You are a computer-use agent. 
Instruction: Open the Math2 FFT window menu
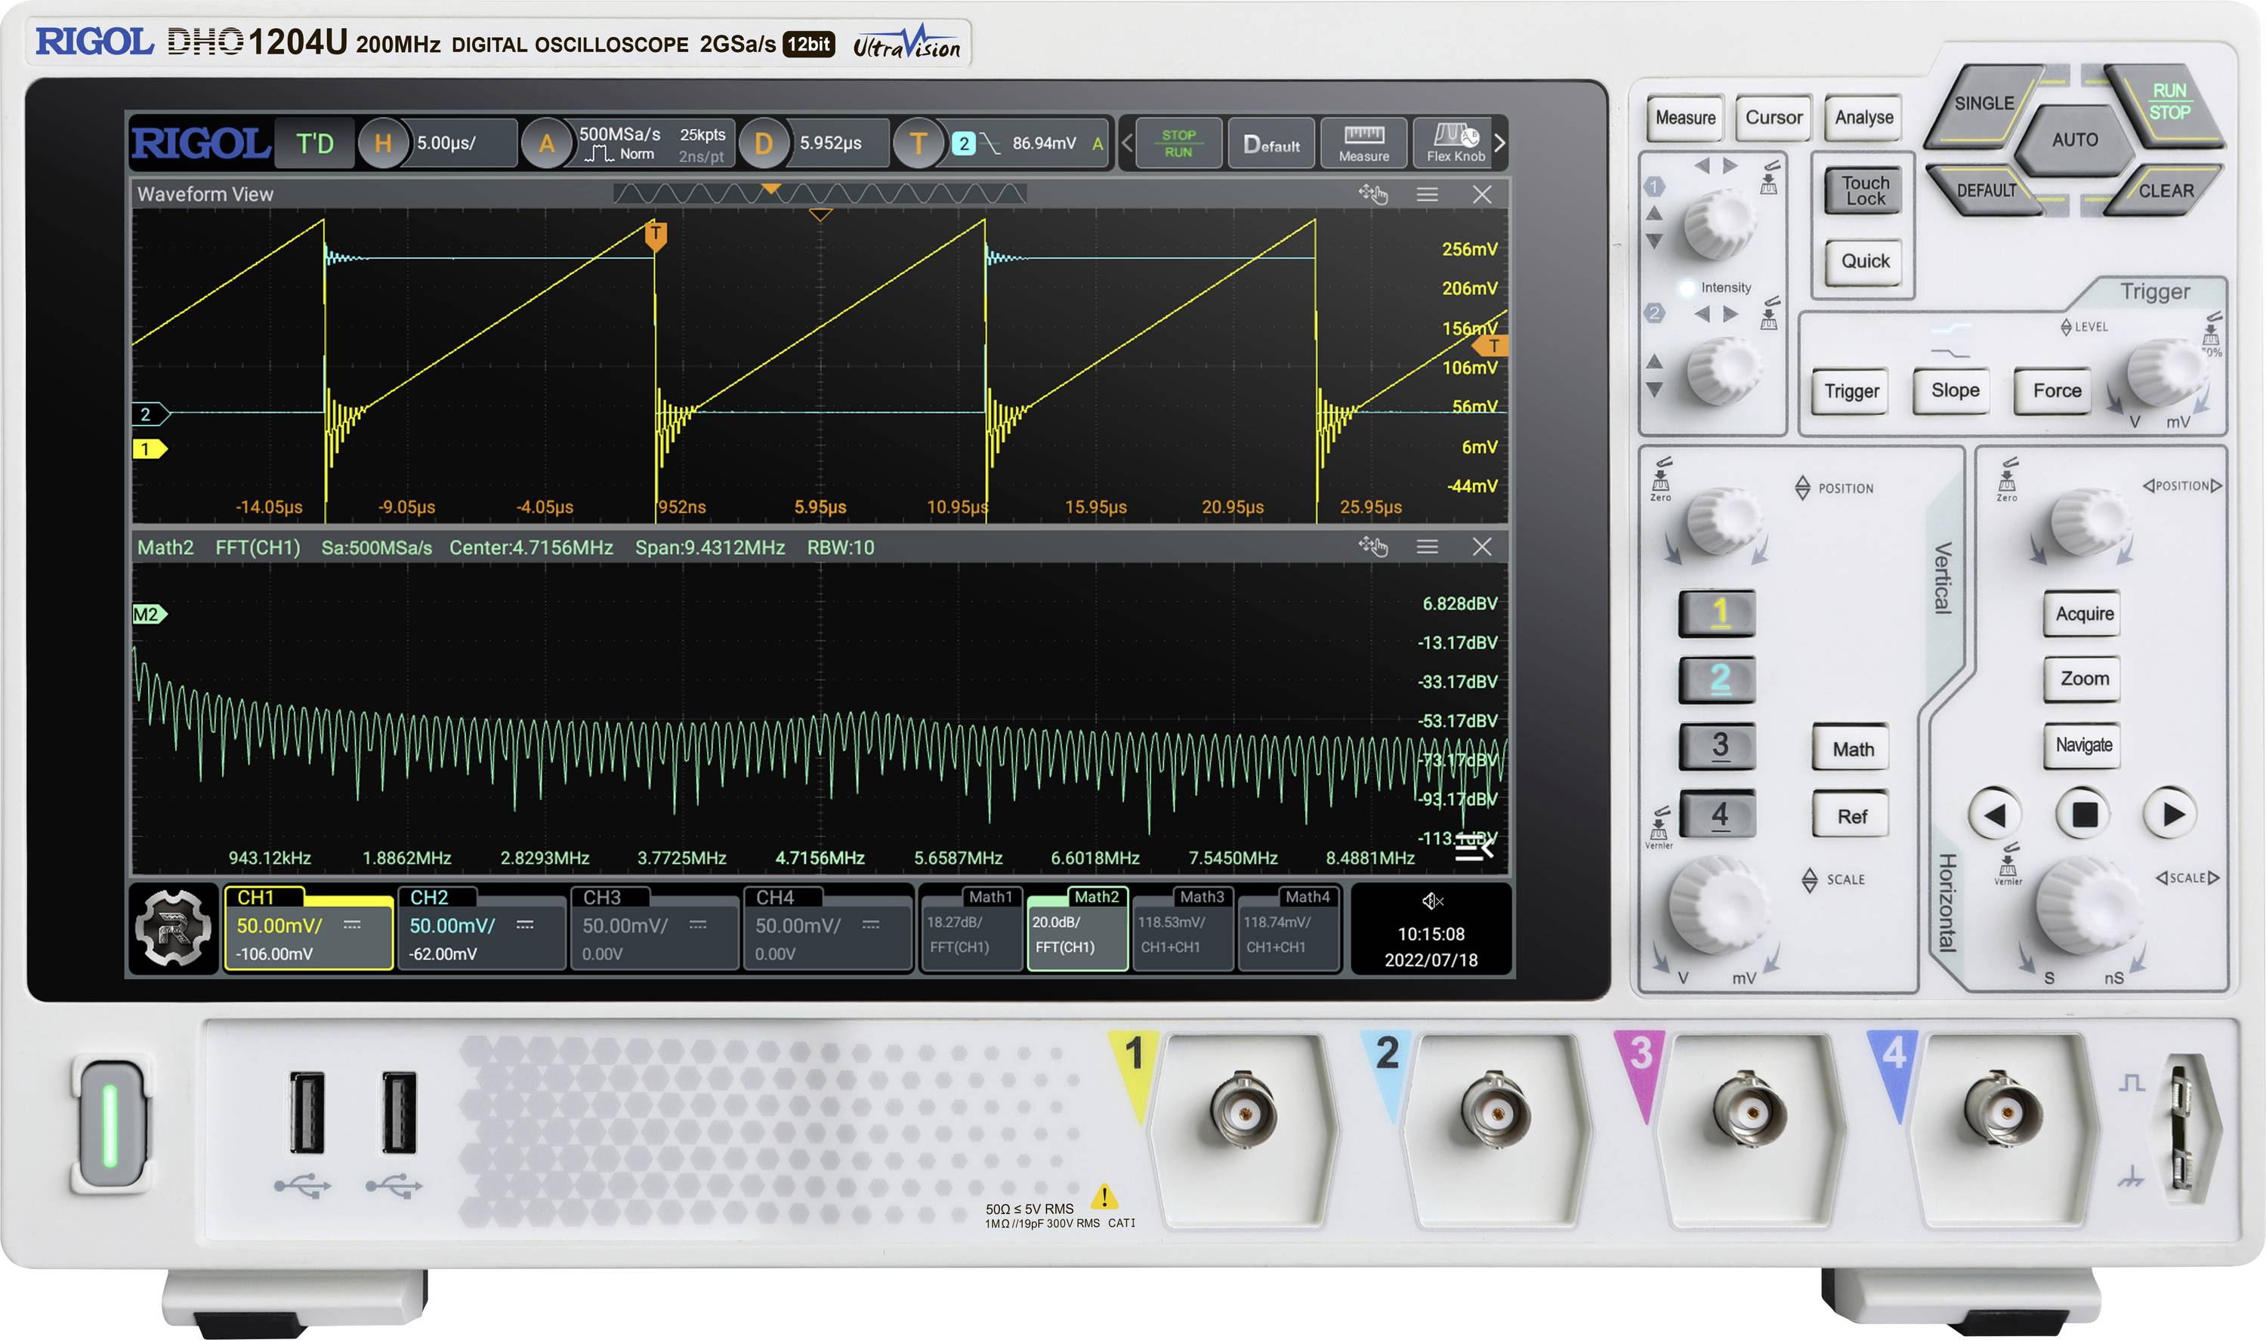click(1428, 547)
